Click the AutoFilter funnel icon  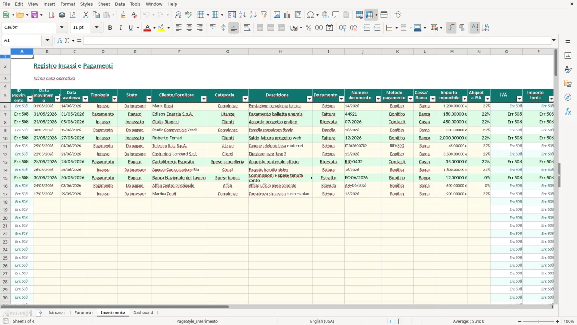(x=264, y=15)
